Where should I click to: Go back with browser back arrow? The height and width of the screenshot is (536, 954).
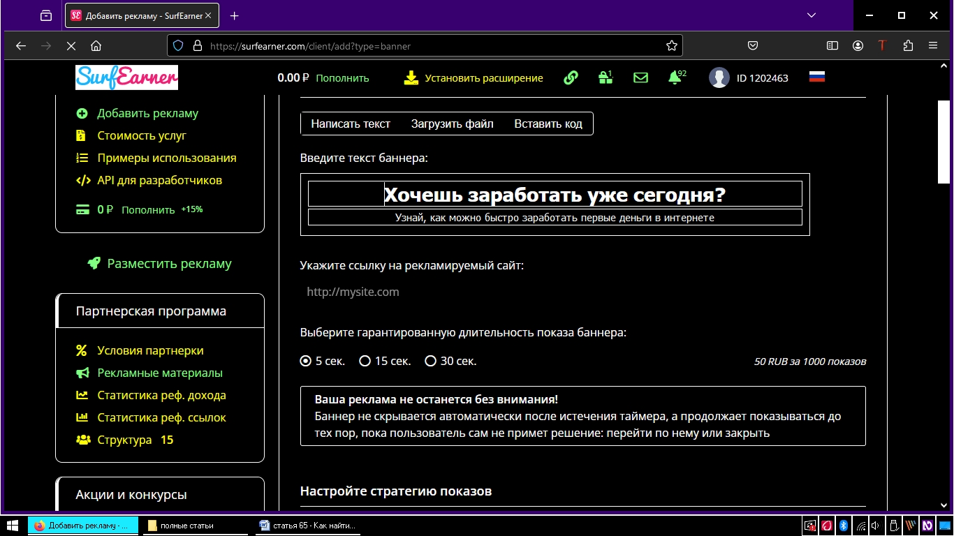click(21, 45)
